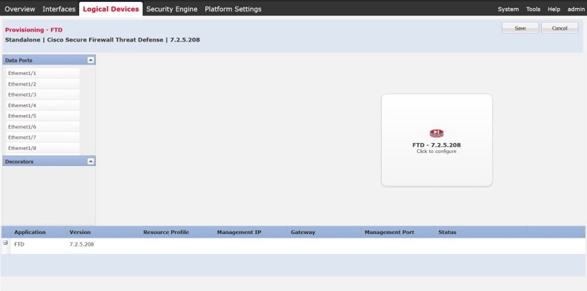Select the Ethernet1/1 data port
The height and width of the screenshot is (291, 587).
point(43,73)
